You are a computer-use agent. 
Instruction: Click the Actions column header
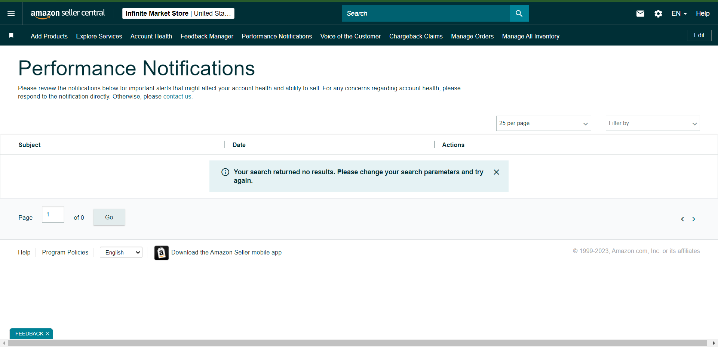(x=453, y=145)
